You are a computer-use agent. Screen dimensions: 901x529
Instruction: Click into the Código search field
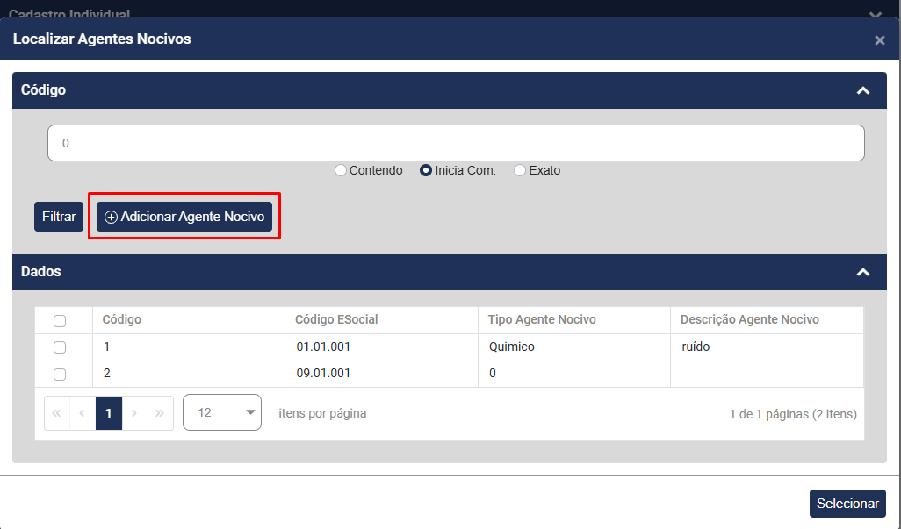click(x=456, y=143)
